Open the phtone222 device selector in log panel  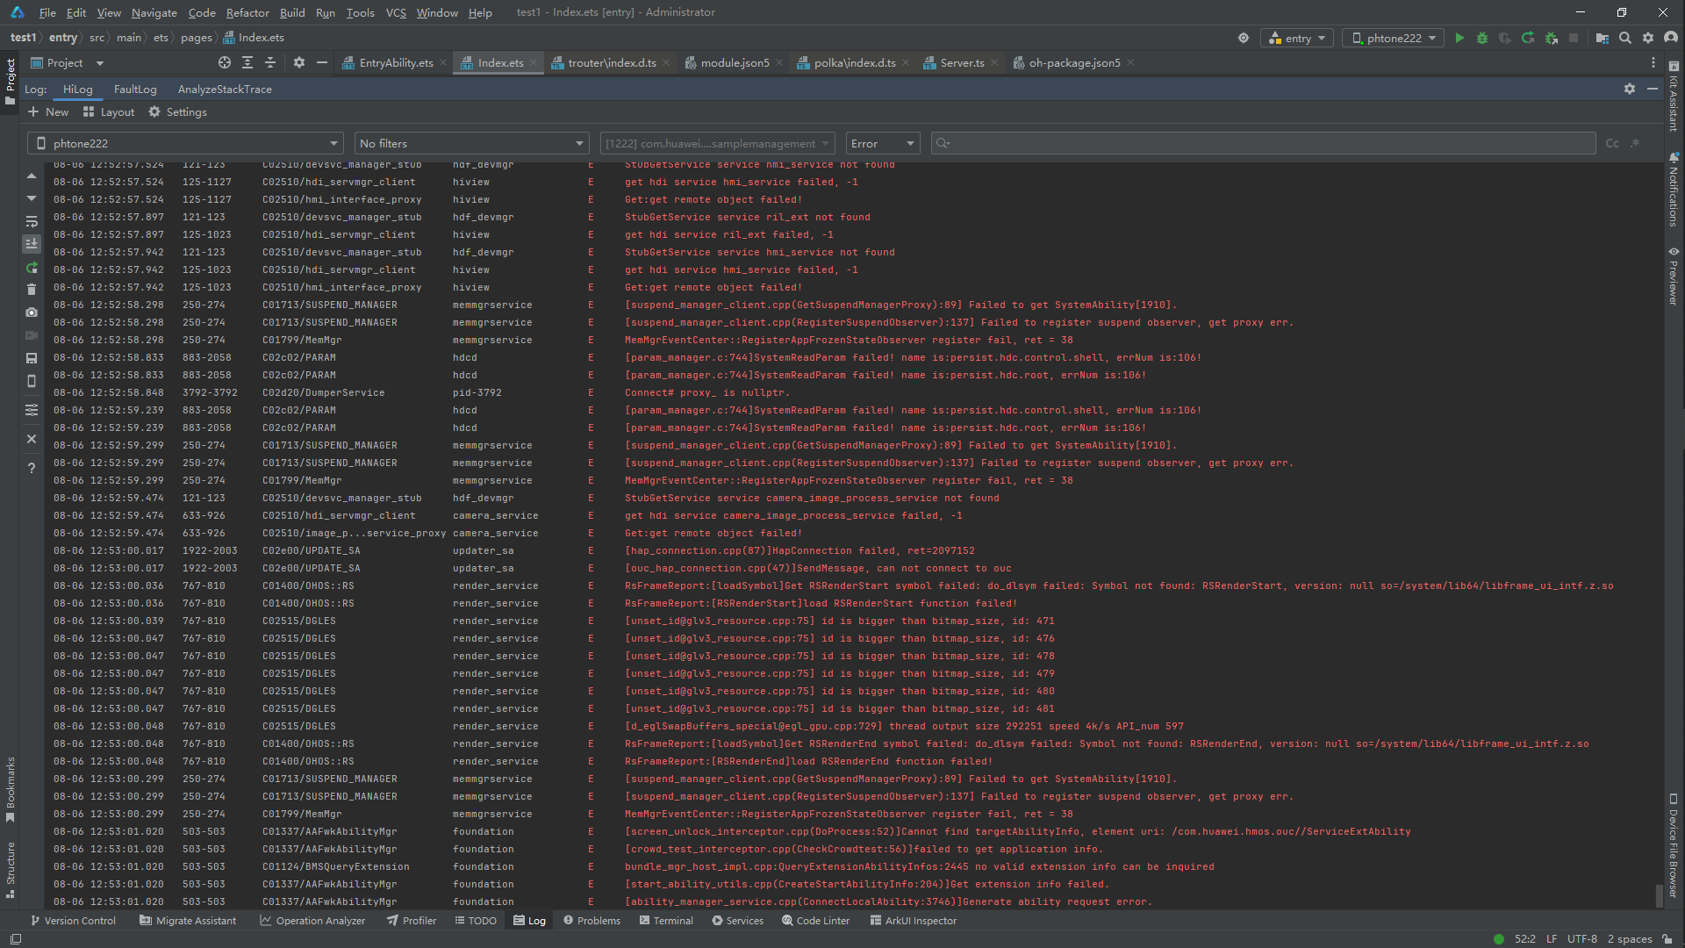[187, 143]
